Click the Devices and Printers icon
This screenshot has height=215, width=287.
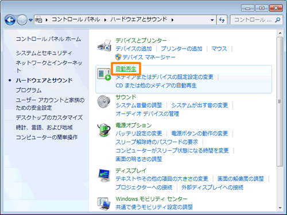click(x=104, y=46)
